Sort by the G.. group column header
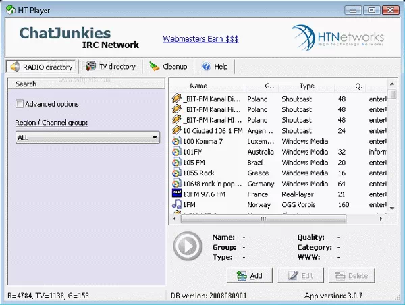The width and height of the screenshot is (405, 305). click(261, 86)
